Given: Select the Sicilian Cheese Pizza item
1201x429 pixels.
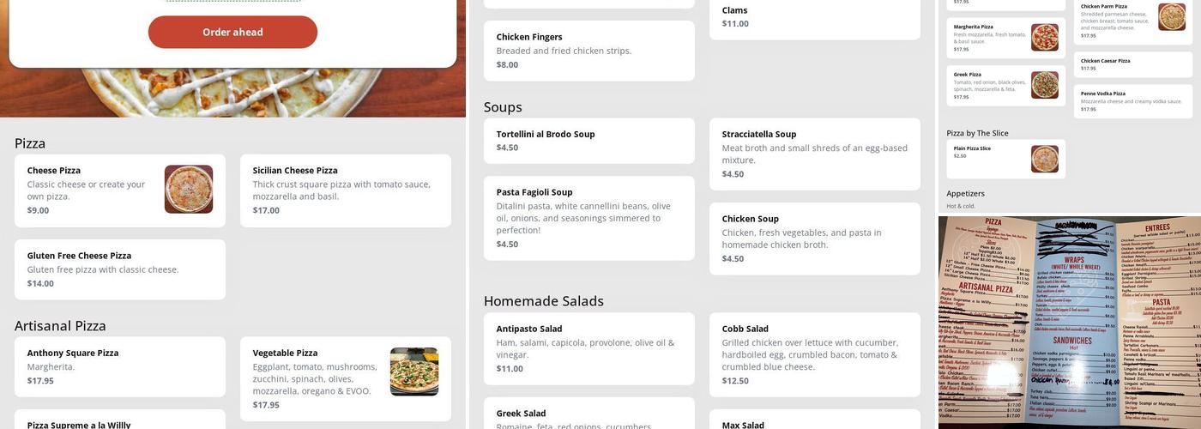Looking at the screenshot, I should 345,190.
